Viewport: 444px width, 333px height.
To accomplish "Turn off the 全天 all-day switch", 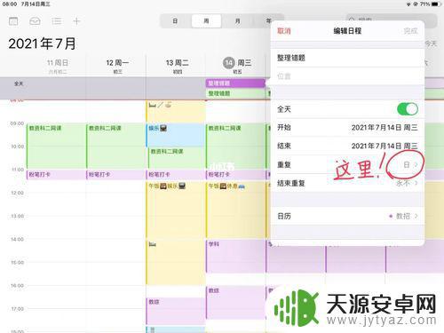I will coord(408,109).
